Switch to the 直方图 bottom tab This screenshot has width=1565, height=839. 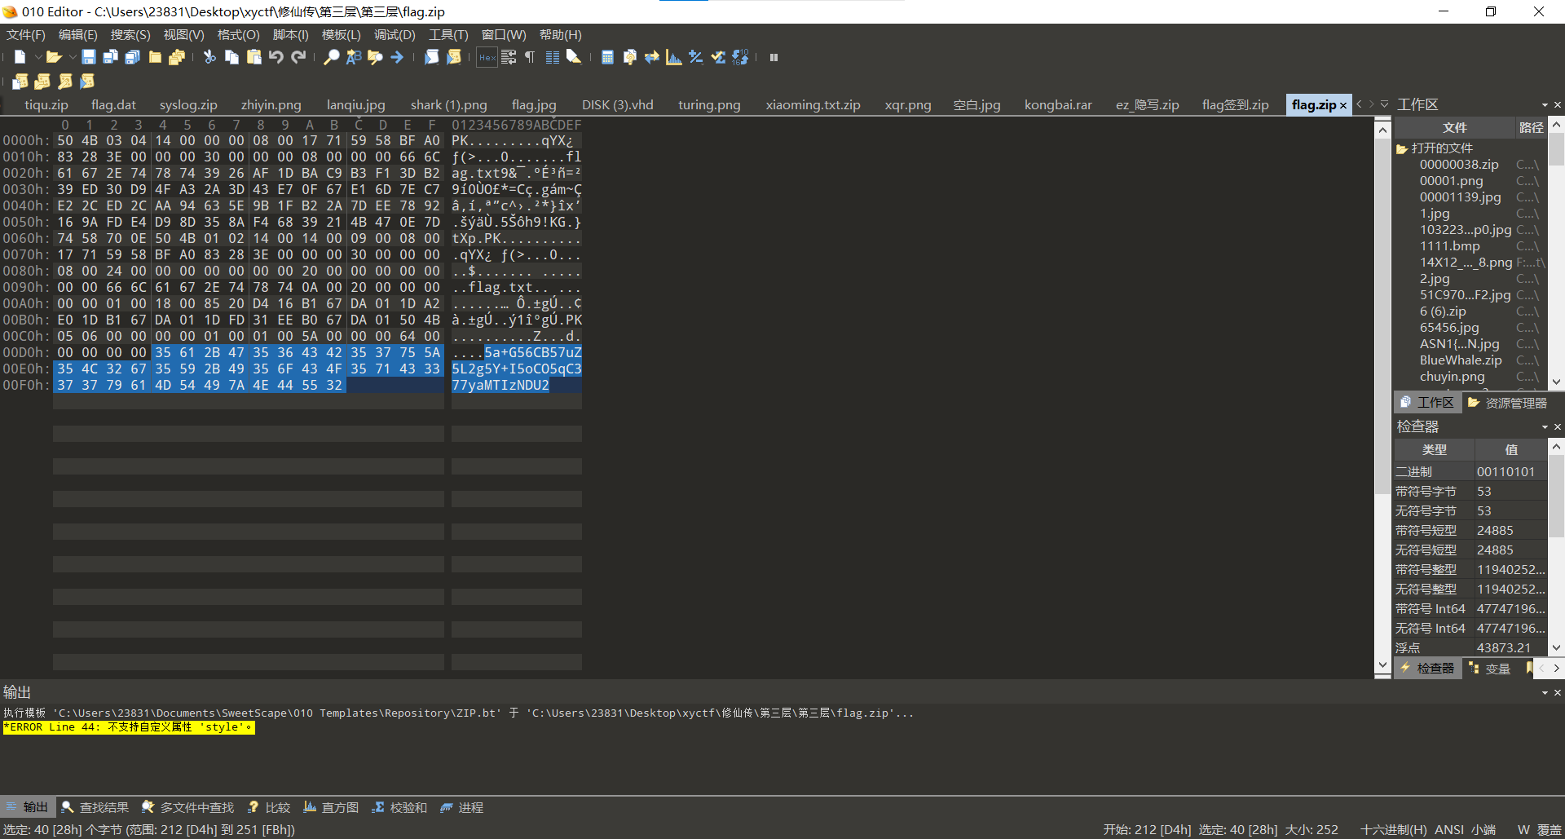[331, 807]
